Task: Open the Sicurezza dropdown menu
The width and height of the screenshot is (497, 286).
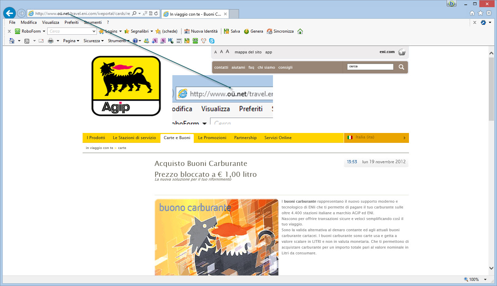Action: 93,41
